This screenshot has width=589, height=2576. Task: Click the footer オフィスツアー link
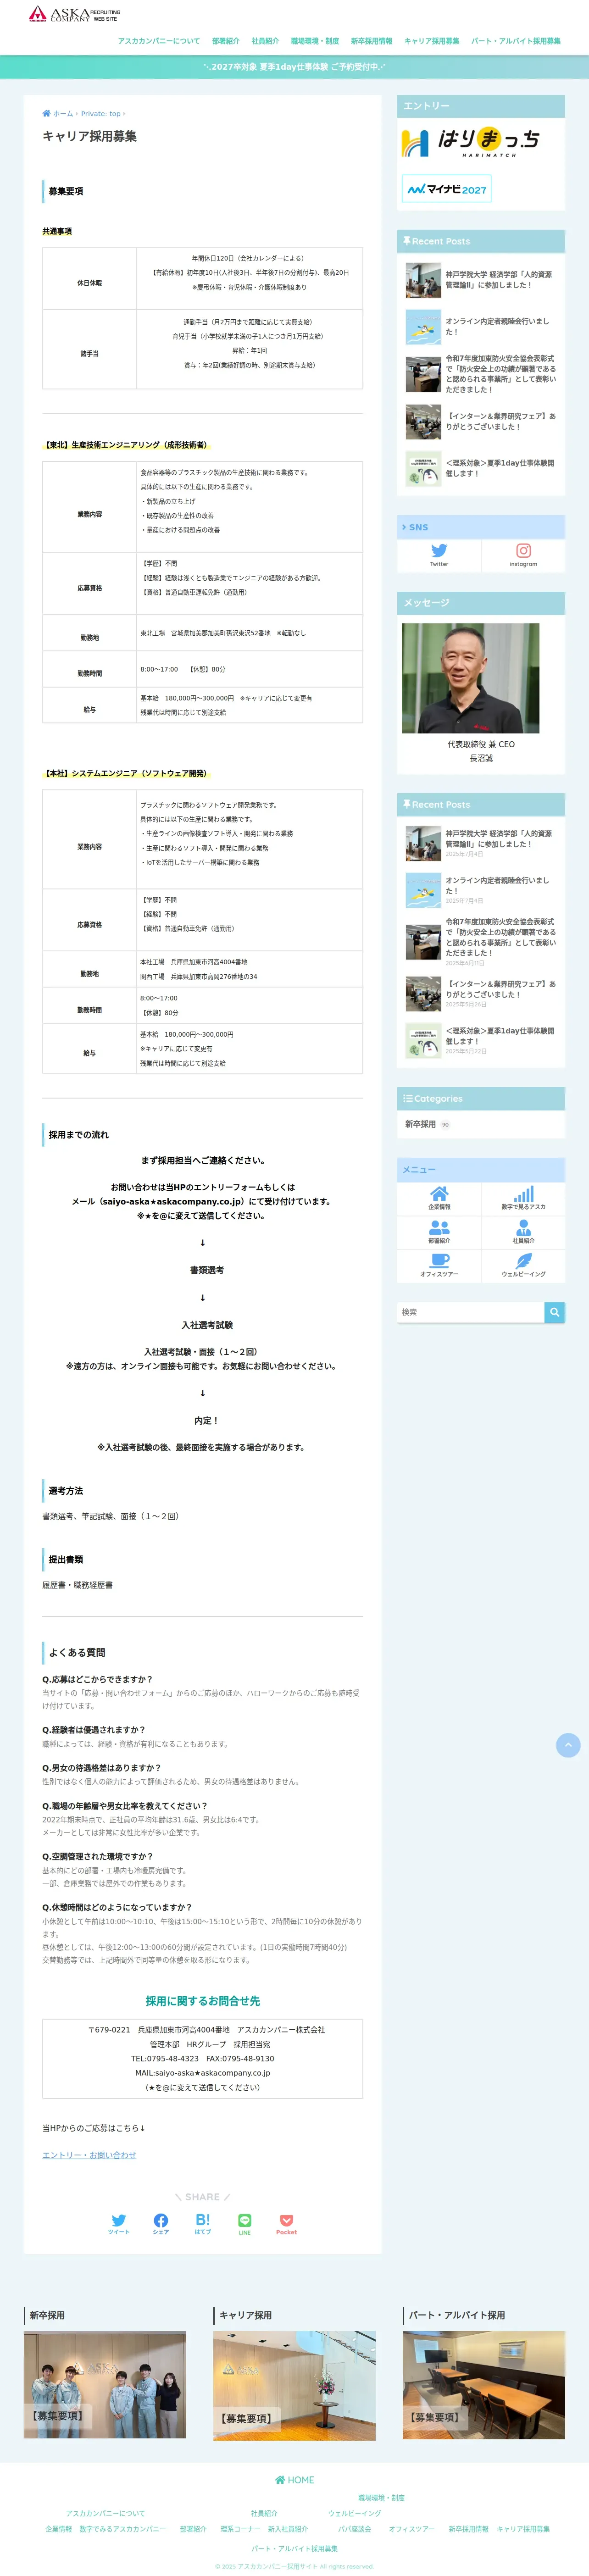pos(412,2529)
